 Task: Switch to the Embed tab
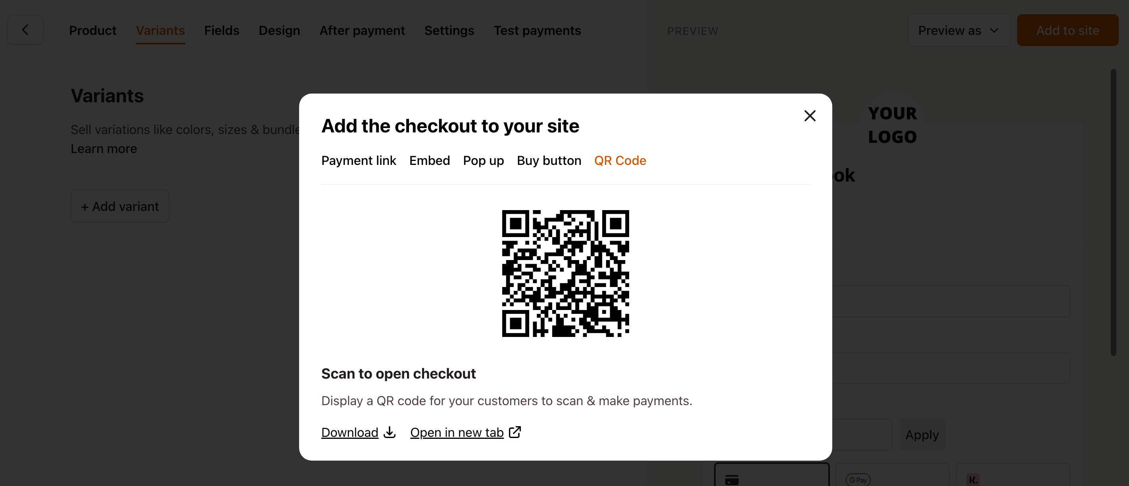430,161
